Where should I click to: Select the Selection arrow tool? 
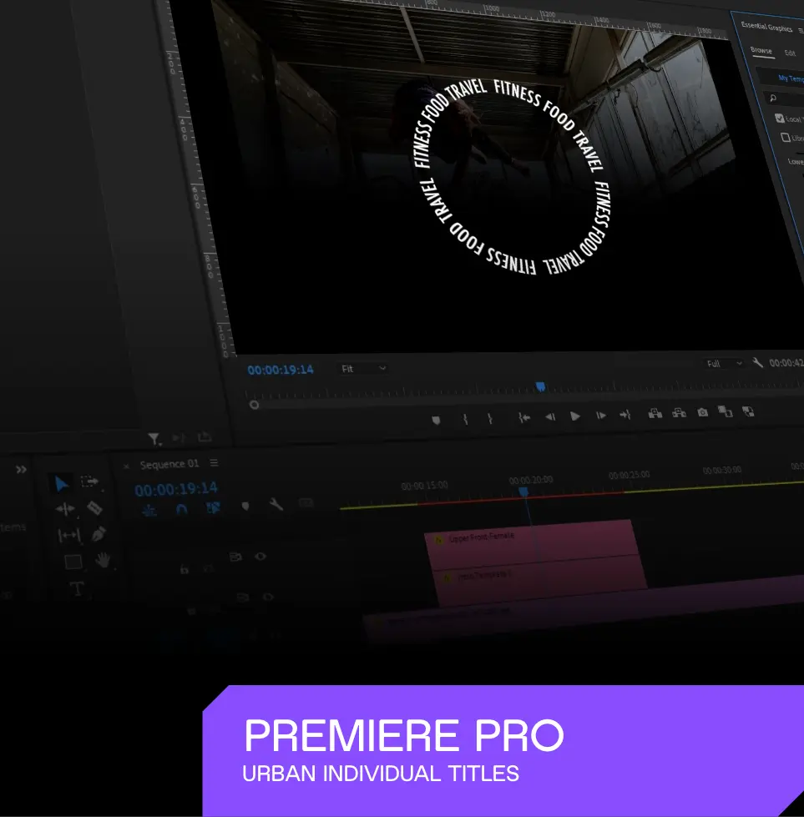(x=62, y=483)
